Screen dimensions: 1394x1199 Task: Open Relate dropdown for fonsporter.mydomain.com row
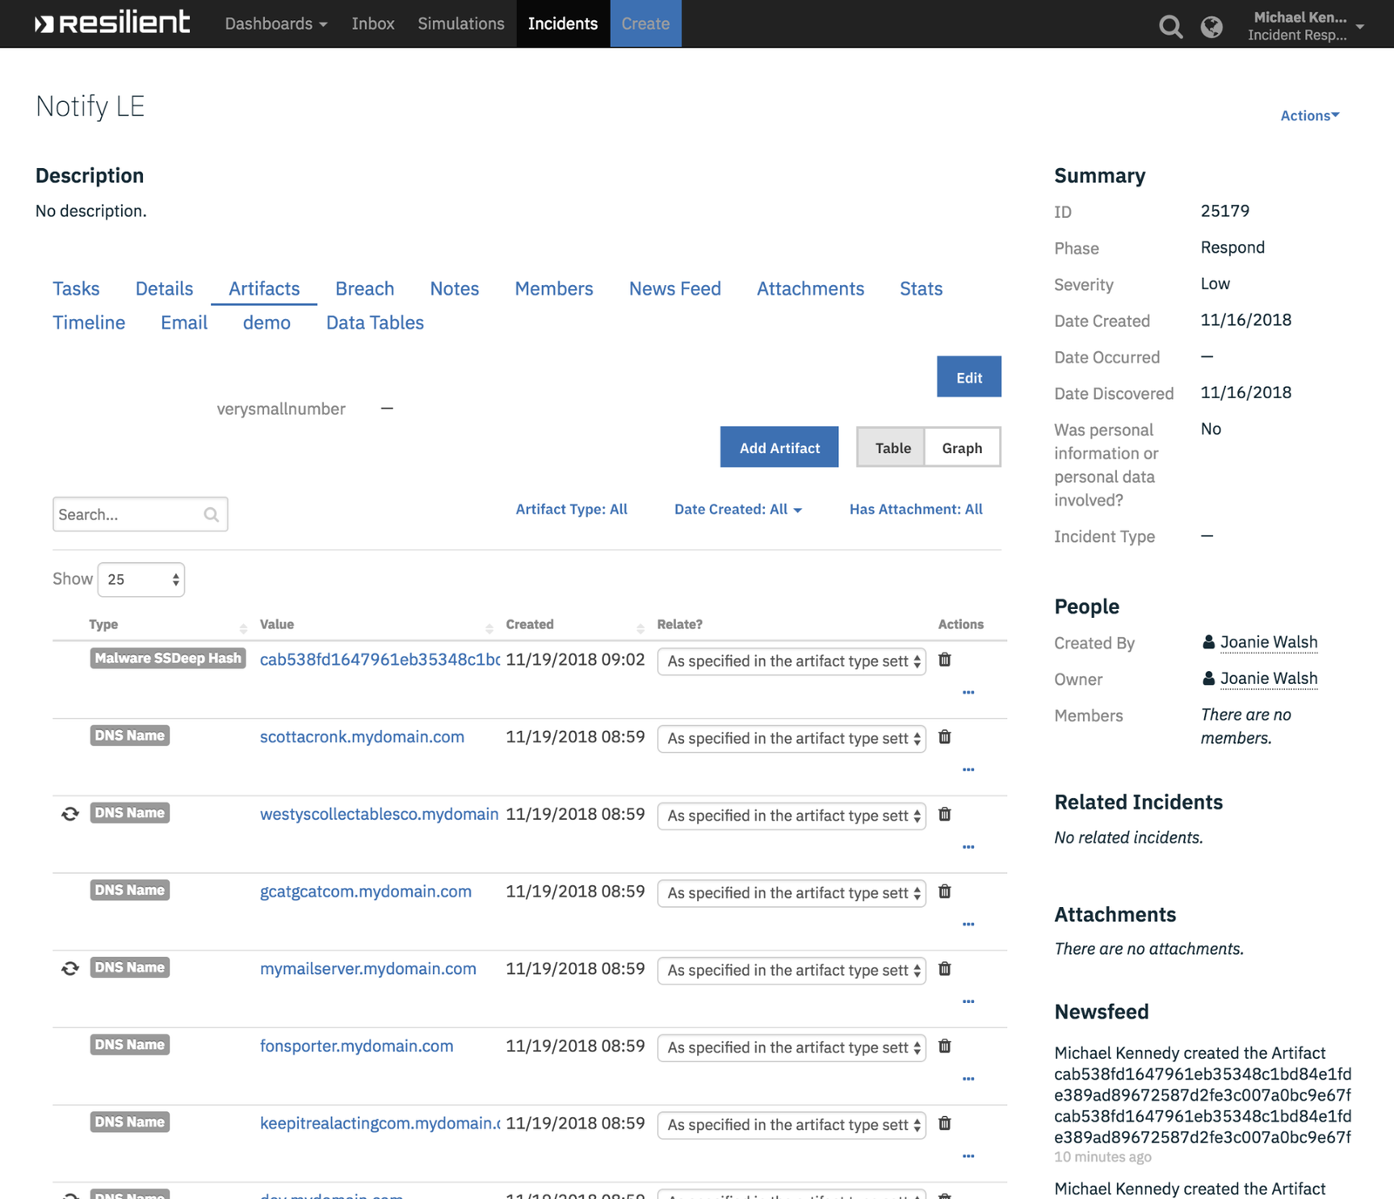coord(791,1047)
